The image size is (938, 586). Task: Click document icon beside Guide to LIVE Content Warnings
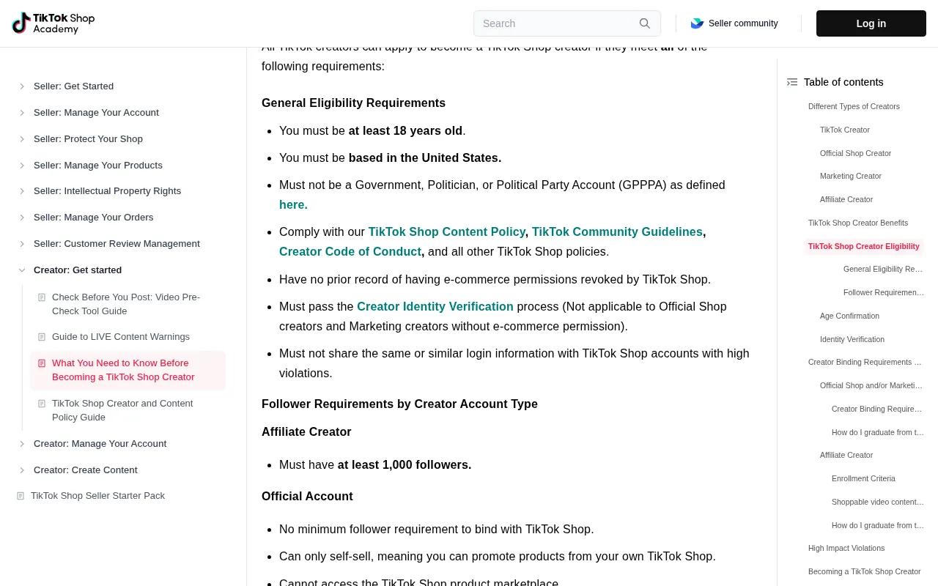coord(42,337)
